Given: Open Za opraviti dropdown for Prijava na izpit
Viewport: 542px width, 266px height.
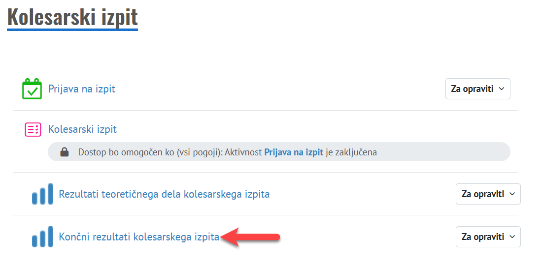Looking at the screenshot, I should 477,89.
